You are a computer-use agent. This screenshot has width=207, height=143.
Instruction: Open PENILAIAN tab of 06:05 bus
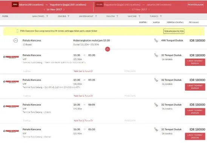point(130,120)
